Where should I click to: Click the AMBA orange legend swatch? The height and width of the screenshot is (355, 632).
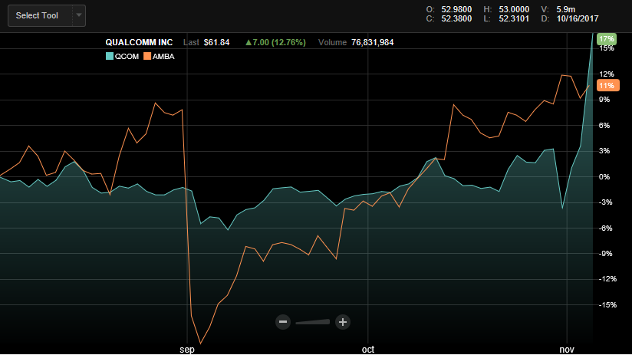(x=147, y=57)
